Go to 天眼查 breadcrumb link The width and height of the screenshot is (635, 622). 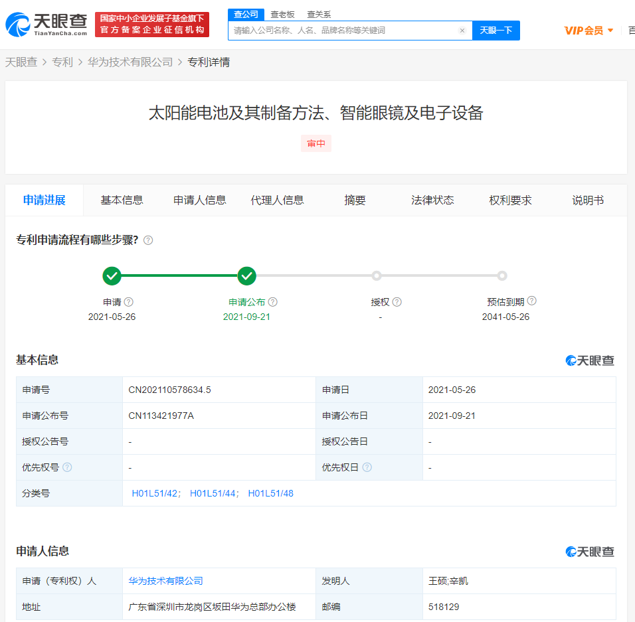pos(21,62)
